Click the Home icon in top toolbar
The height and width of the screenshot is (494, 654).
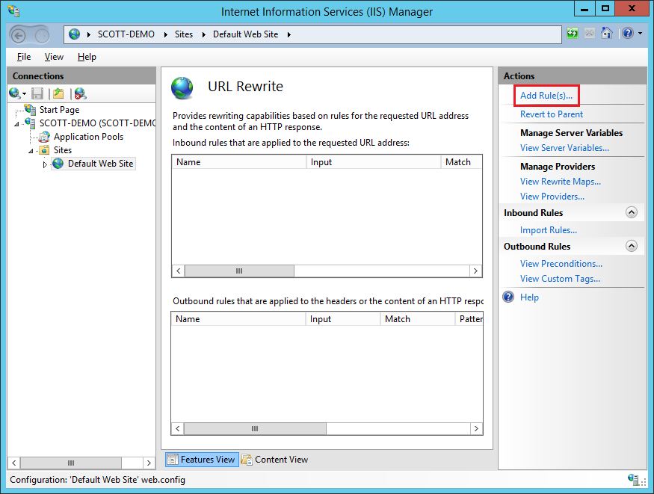607,33
